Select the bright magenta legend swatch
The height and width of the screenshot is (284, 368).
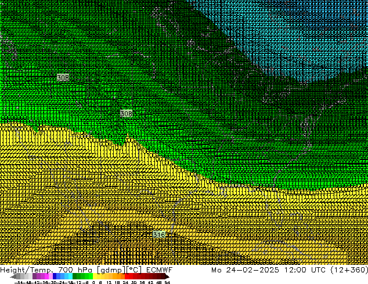pyautogui.click(x=46, y=276)
